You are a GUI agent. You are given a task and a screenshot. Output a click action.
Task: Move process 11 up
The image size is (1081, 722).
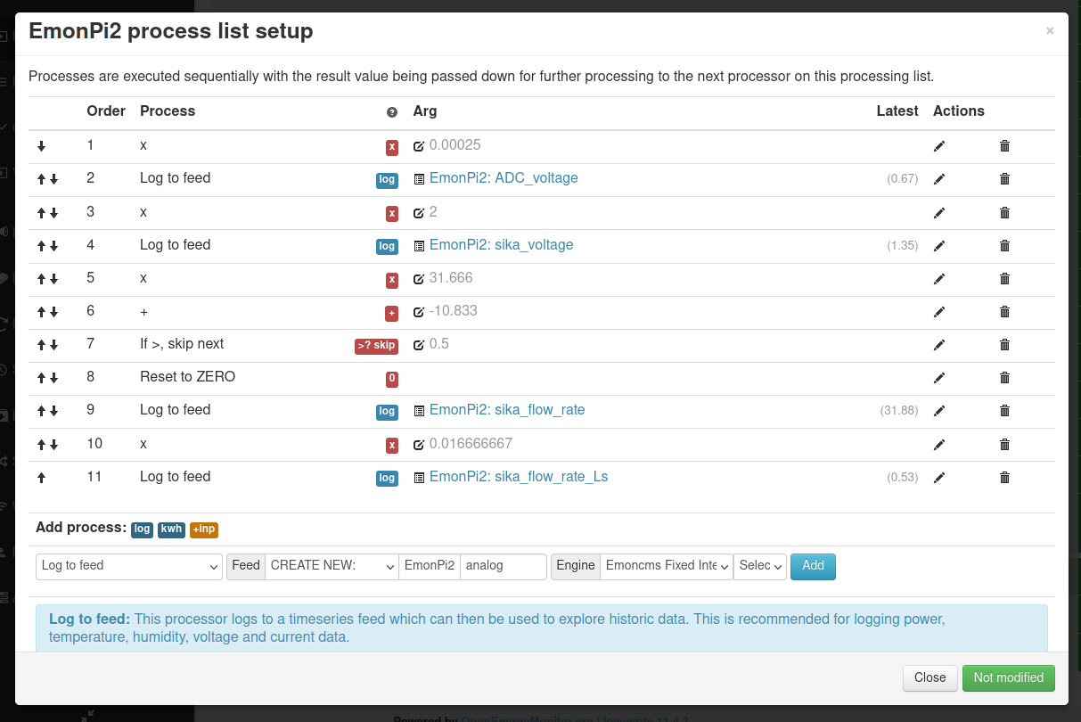click(x=41, y=478)
